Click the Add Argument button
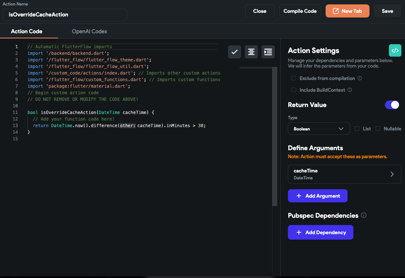 [318, 196]
